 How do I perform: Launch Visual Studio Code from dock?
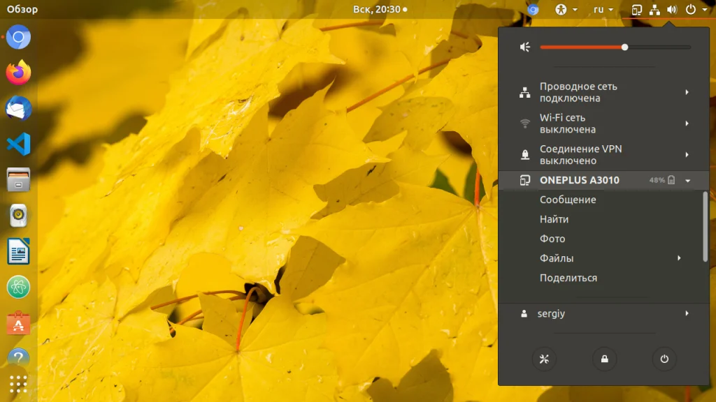click(x=18, y=144)
